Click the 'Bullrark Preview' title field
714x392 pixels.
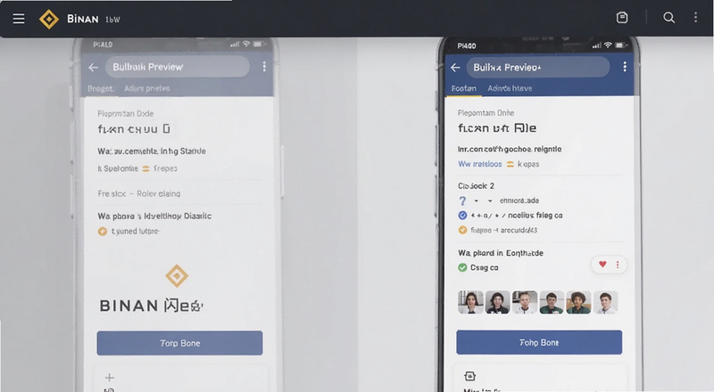[x=178, y=67]
